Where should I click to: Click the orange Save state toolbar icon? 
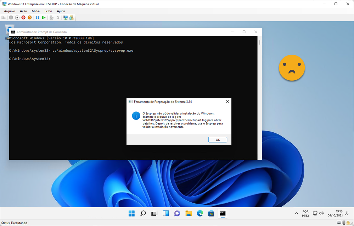29,18
